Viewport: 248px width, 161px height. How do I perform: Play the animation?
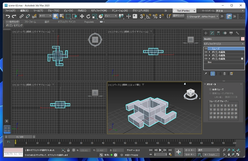160,150
